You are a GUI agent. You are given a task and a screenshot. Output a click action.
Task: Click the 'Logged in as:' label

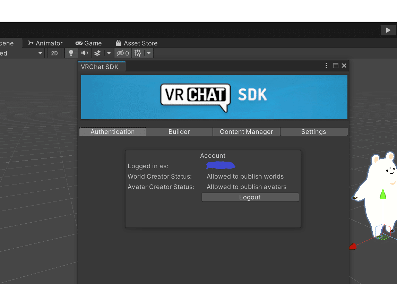pos(148,166)
